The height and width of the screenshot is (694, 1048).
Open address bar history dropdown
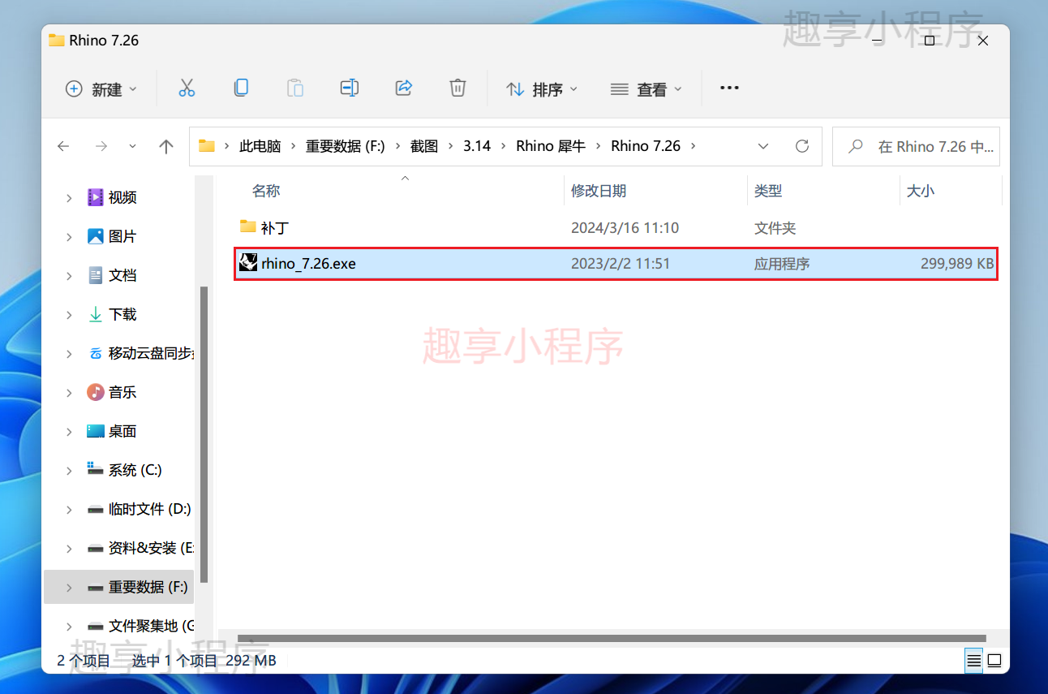(763, 146)
